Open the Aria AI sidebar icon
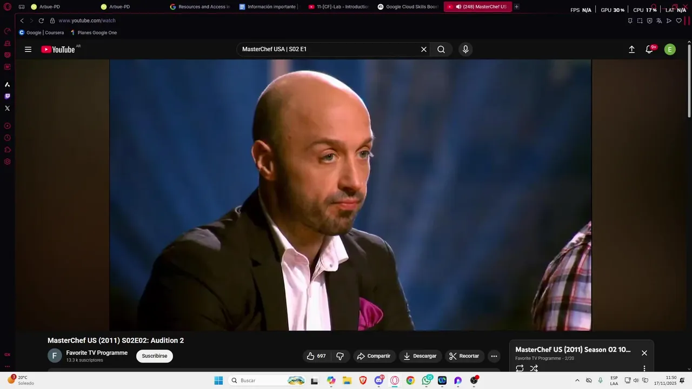This screenshot has width=692, height=389. point(7,84)
